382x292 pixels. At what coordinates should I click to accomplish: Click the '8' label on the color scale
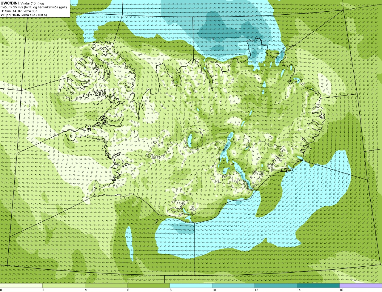171,290
